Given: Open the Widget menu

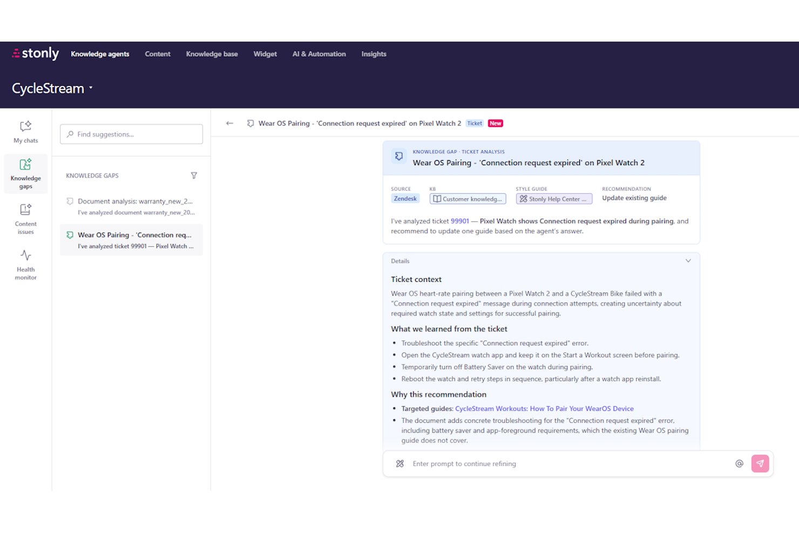Looking at the screenshot, I should pos(265,54).
